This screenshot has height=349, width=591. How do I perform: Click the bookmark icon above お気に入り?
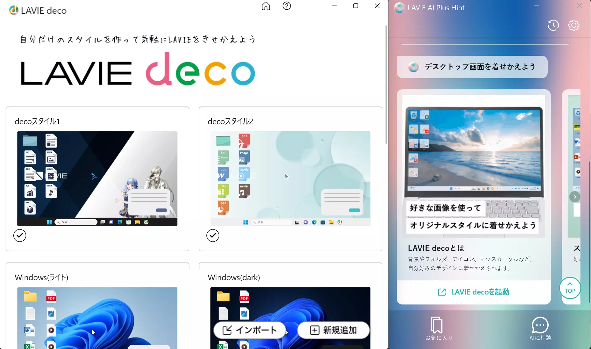pos(437,324)
